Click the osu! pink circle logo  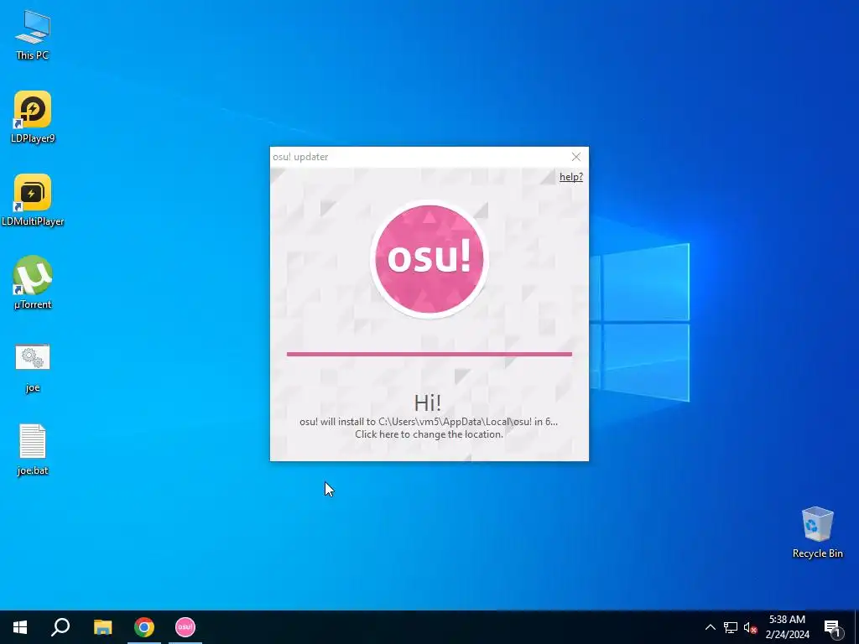tap(429, 259)
